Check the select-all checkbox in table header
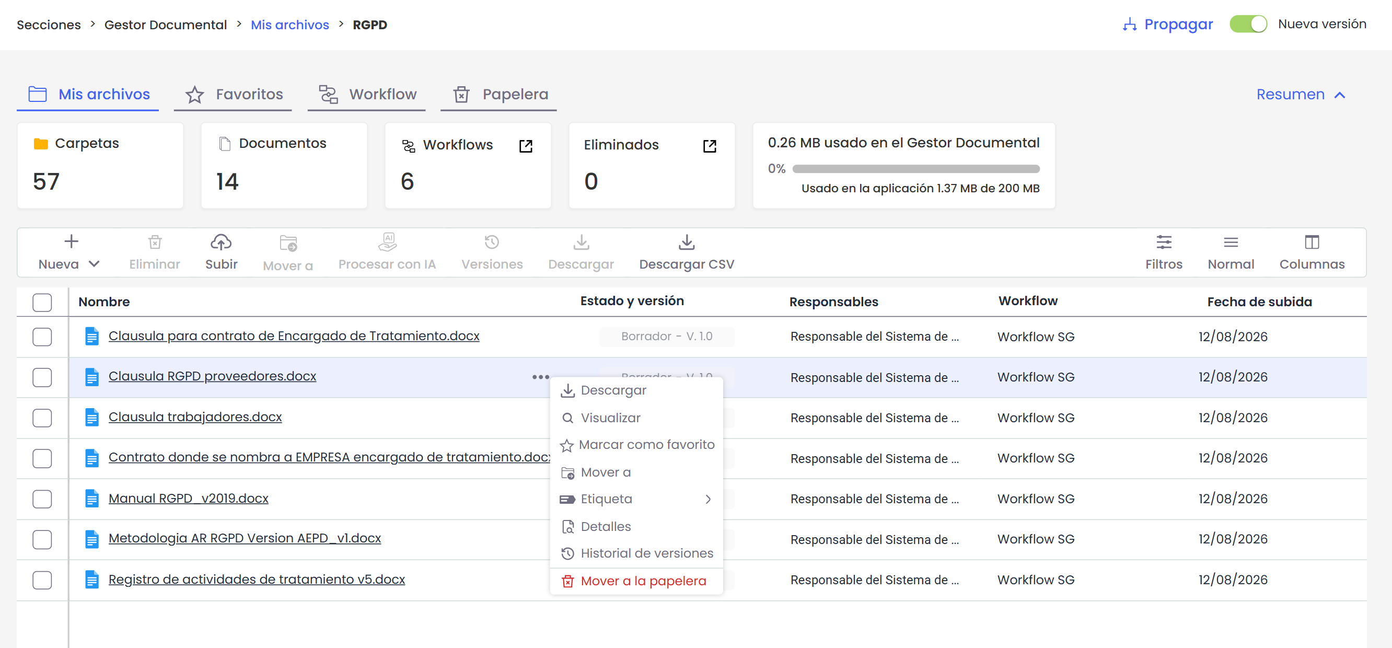The width and height of the screenshot is (1392, 648). point(42,302)
